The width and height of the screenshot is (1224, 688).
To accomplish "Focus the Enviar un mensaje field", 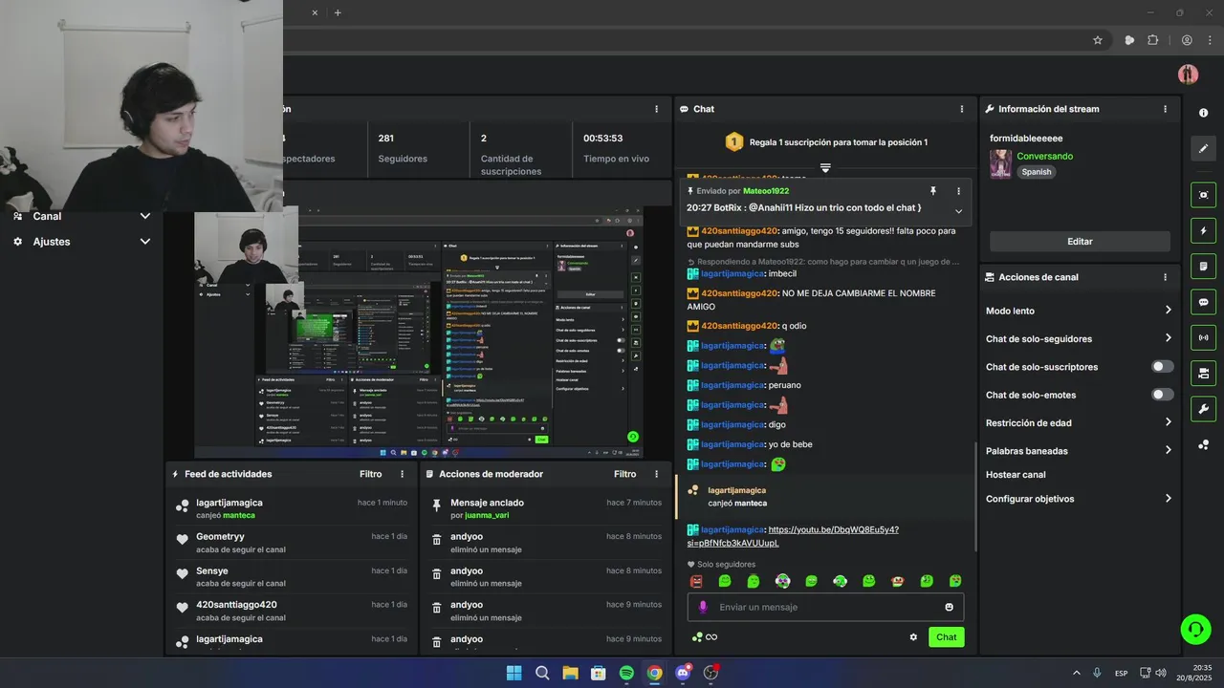I will click(x=825, y=607).
